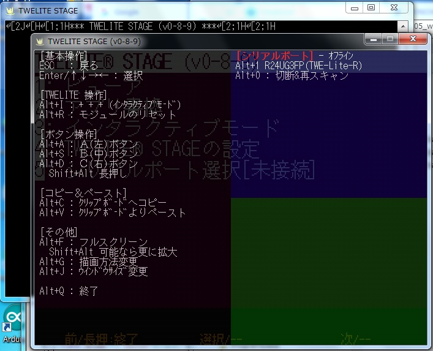Click the [その他] heading
The image size is (433, 351).
pyautogui.click(x=59, y=232)
